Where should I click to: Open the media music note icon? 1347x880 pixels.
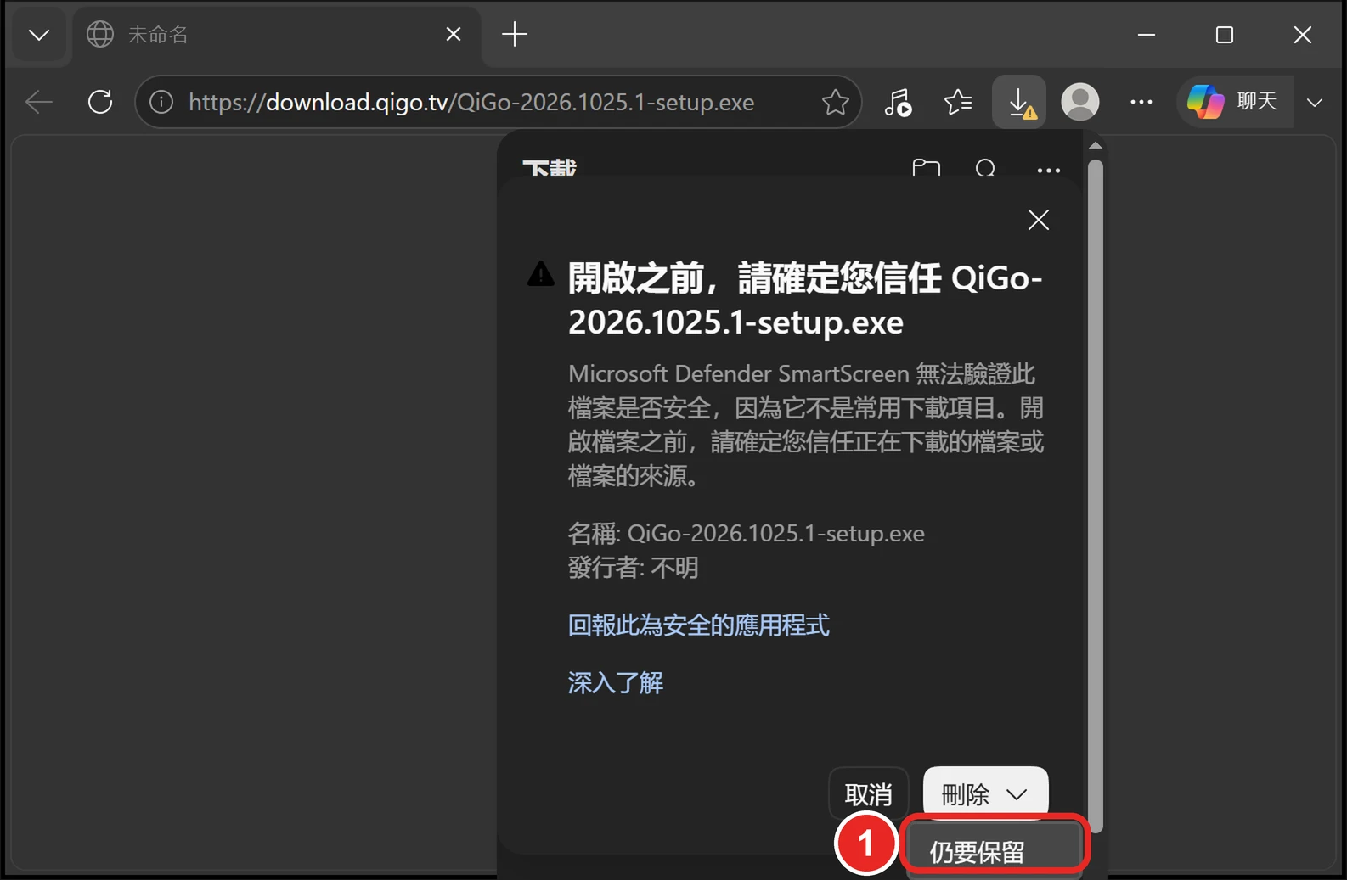[898, 103]
